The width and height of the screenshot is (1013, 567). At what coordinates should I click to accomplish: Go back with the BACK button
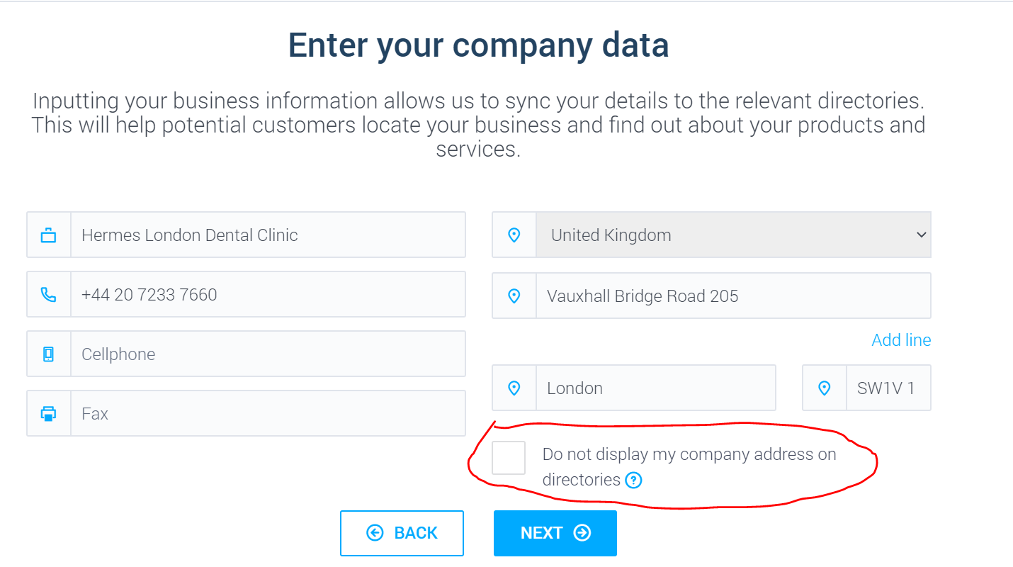402,533
